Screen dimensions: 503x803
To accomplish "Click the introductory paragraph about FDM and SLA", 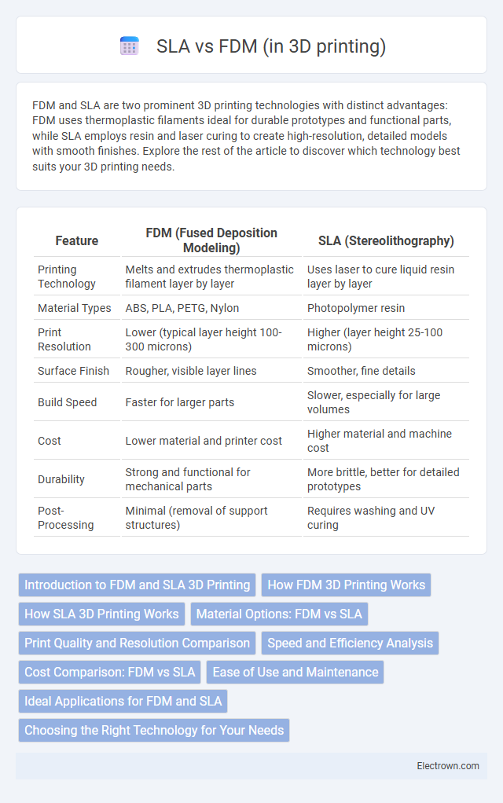I will pos(246,136).
